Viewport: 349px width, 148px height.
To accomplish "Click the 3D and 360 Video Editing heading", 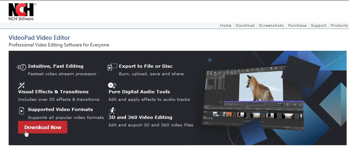I will pos(140,117).
